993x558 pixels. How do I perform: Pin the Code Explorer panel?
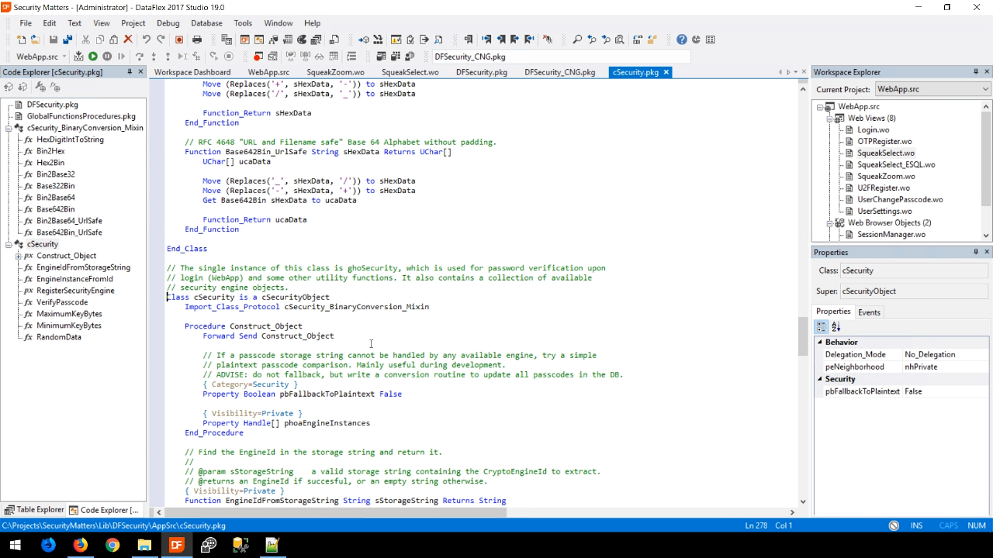tap(130, 72)
